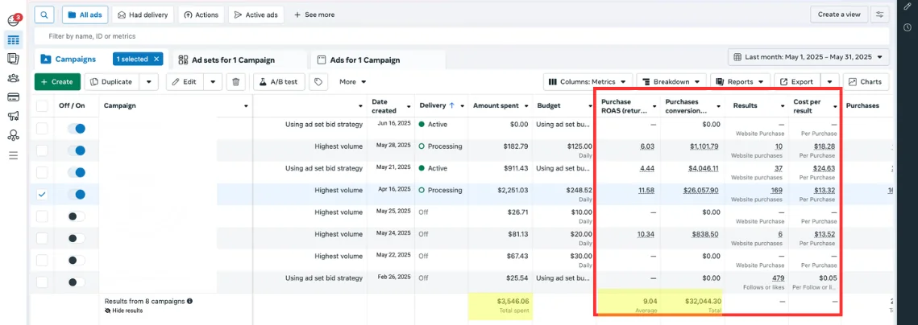
Task: Click the green Create button
Action: click(56, 82)
